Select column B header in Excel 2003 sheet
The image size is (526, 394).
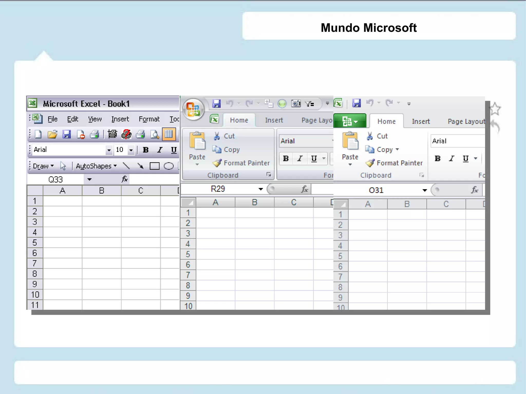tap(102, 190)
